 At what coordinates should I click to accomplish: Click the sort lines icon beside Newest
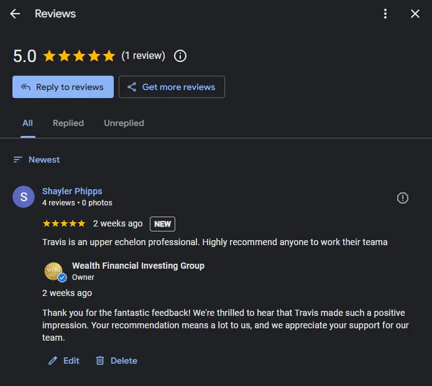click(18, 159)
